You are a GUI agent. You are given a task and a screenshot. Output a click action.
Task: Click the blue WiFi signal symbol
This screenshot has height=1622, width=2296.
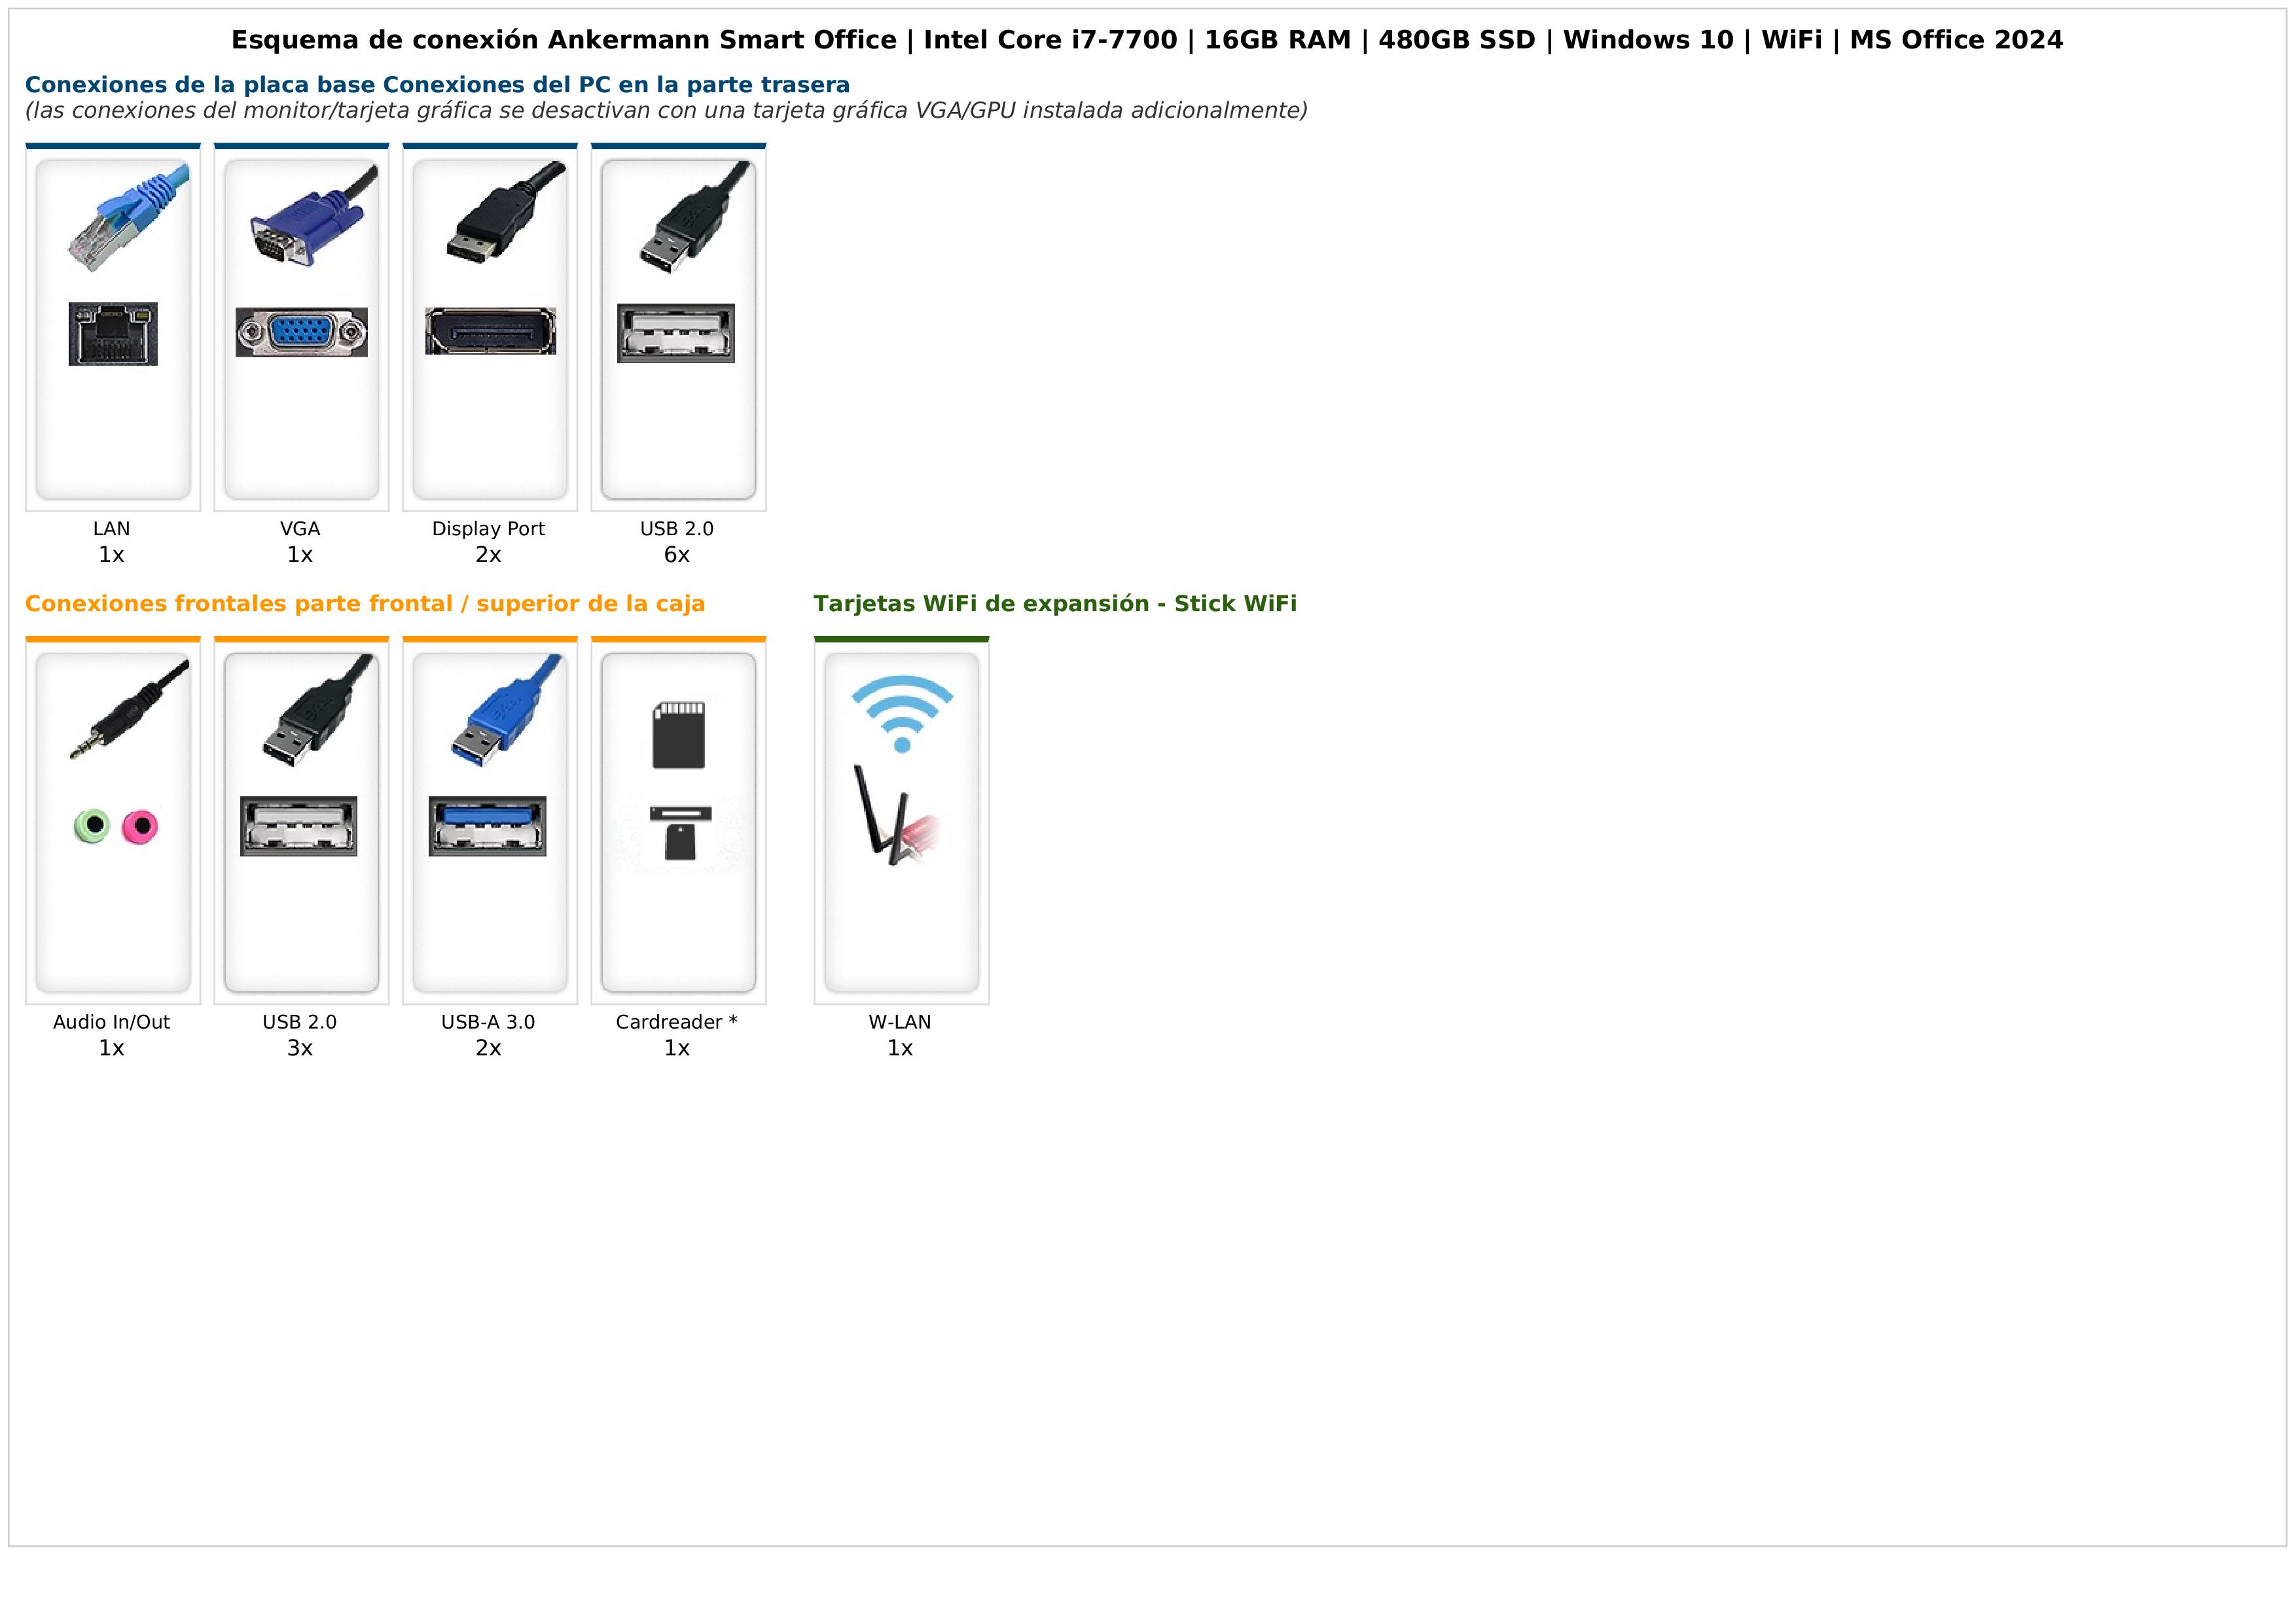(x=902, y=714)
